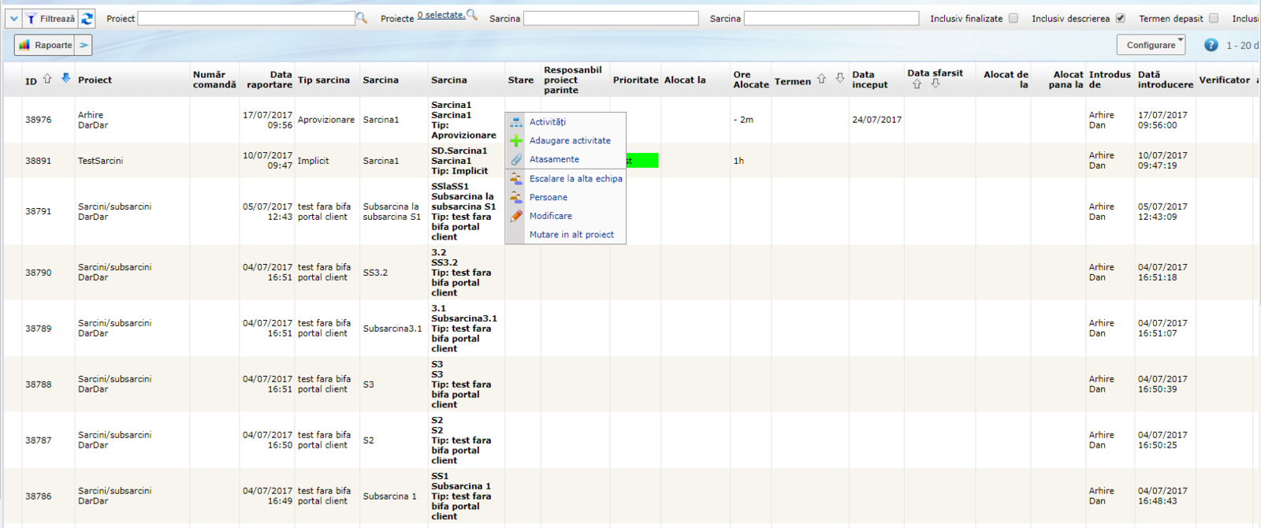Tick the 'Termen depasit' checkbox
1261x528 pixels.
1214,18
